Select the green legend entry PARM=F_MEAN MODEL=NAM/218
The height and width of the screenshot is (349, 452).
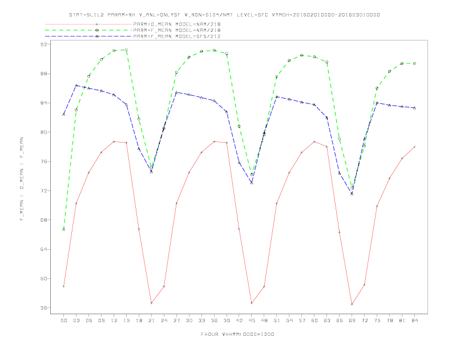click(x=177, y=30)
